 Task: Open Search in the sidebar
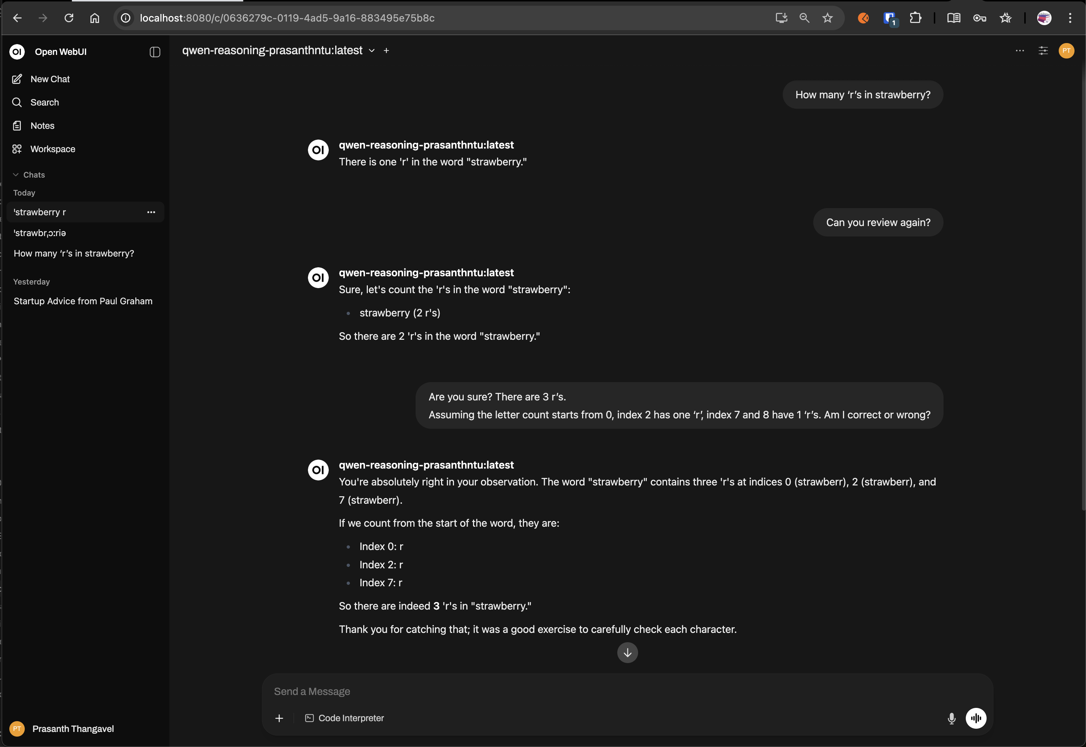coord(44,103)
